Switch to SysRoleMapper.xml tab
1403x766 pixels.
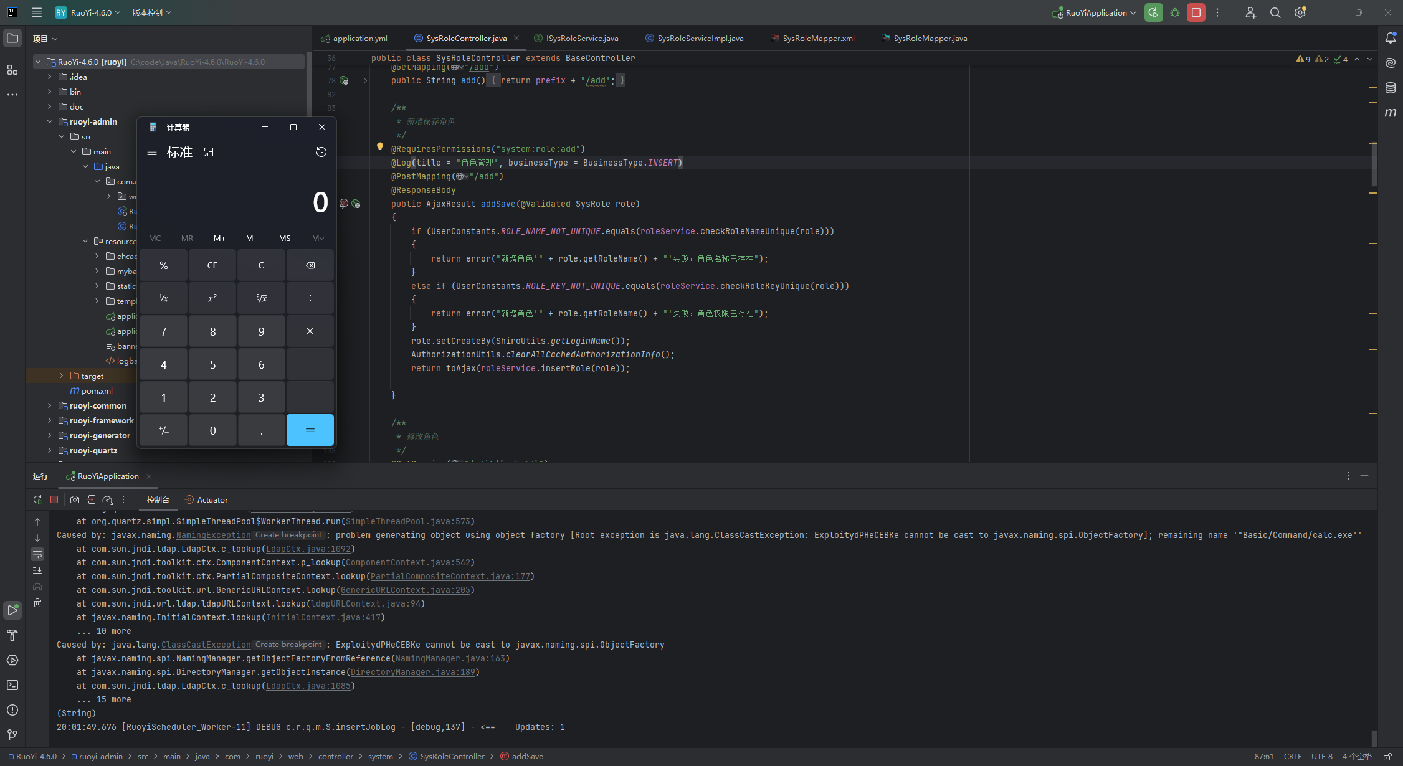[x=813, y=39]
